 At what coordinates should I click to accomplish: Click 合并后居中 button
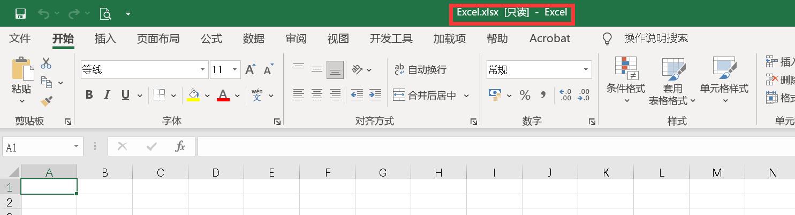(425, 95)
